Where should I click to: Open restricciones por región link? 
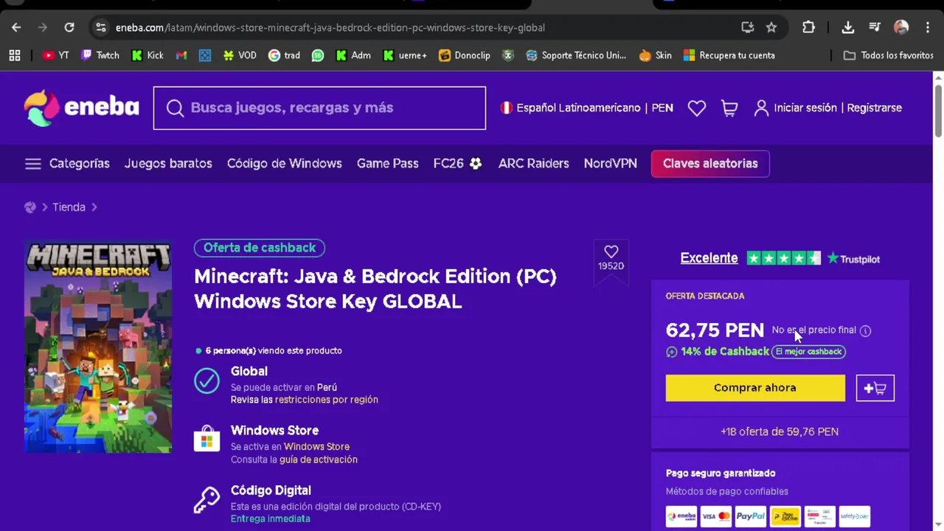[x=326, y=400]
